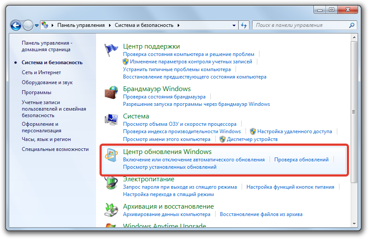Click the Архивация и восстановление icon
Screen dimensions: 369x239
[111, 210]
